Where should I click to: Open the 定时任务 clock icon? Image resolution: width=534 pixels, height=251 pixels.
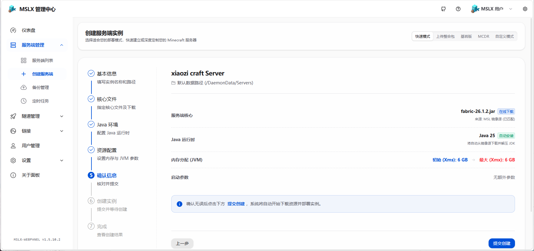(24, 101)
